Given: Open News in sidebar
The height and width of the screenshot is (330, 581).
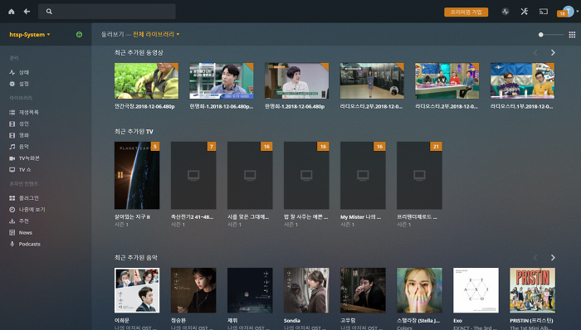Looking at the screenshot, I should pos(26,232).
